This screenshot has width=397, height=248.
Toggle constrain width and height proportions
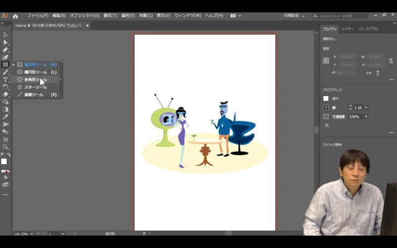391,61
